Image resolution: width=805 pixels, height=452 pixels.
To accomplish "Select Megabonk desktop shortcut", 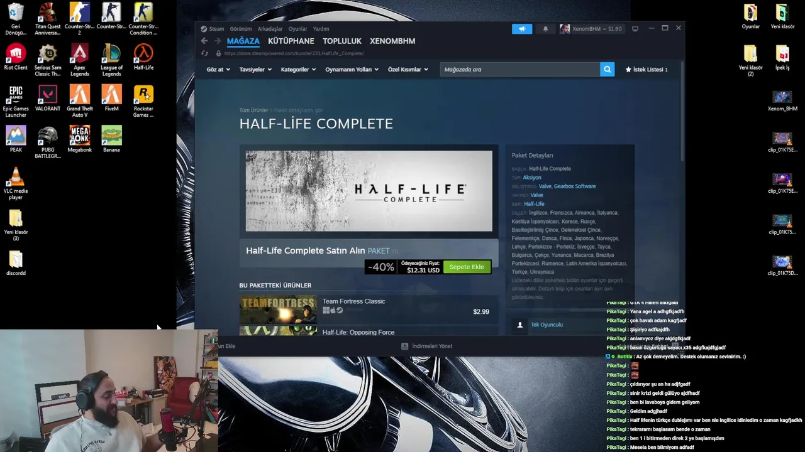I will pos(79,139).
